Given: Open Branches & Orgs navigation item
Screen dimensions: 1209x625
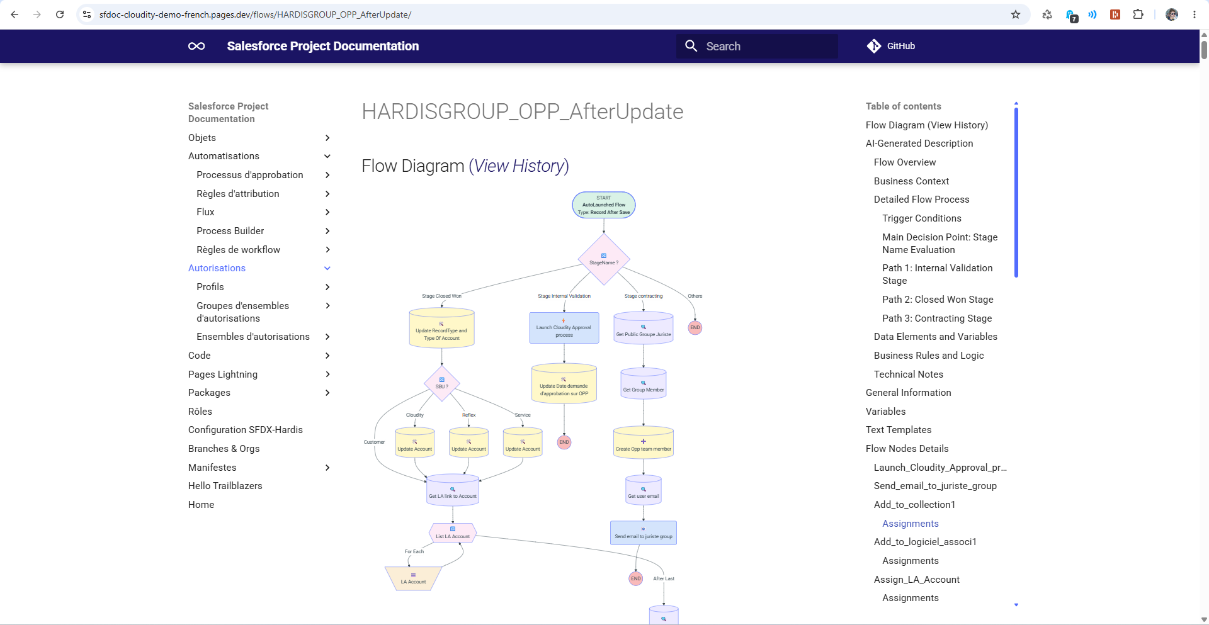Looking at the screenshot, I should (x=224, y=449).
